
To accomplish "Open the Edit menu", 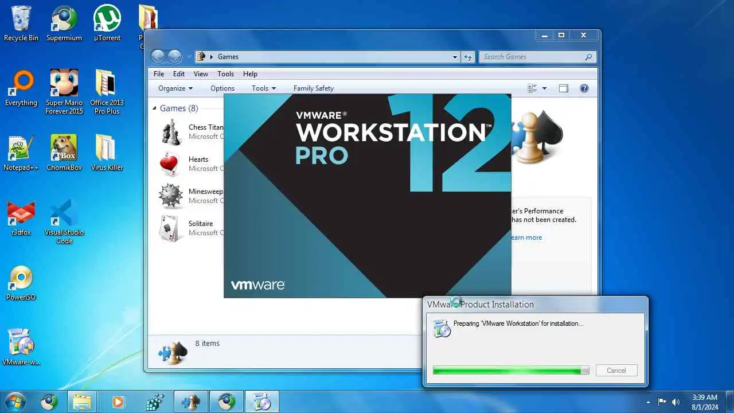I will [x=179, y=74].
